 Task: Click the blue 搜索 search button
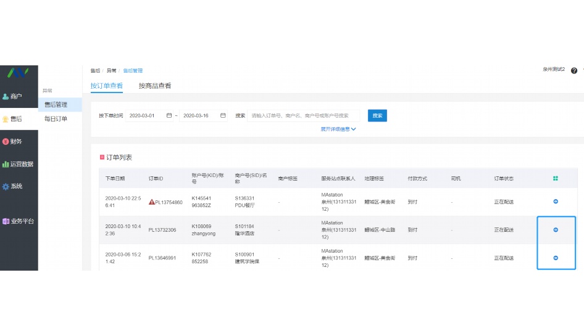pos(377,115)
